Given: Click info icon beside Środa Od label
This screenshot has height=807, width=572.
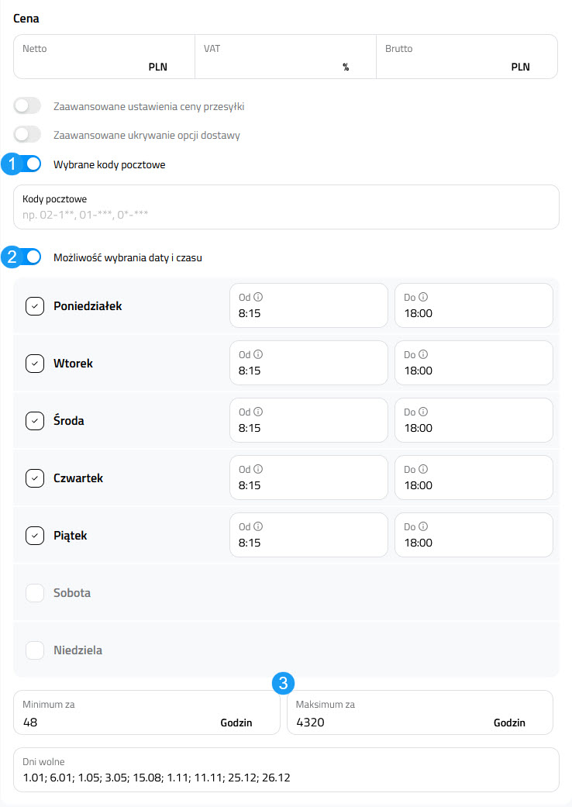Looking at the screenshot, I should (258, 411).
